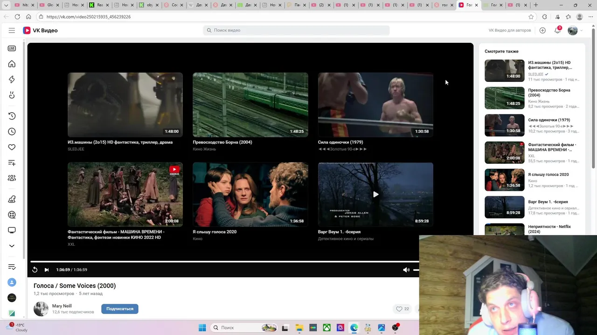Click the VK Видео logo
Screen dimensions: 597x335
click(40, 30)
